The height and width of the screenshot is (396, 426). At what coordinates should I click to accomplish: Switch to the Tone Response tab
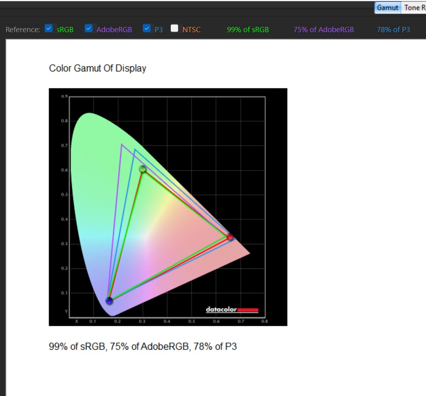click(414, 8)
